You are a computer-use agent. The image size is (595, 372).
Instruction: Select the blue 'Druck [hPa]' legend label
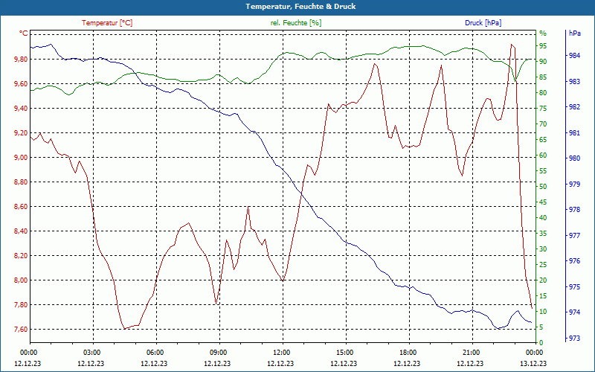[483, 23]
